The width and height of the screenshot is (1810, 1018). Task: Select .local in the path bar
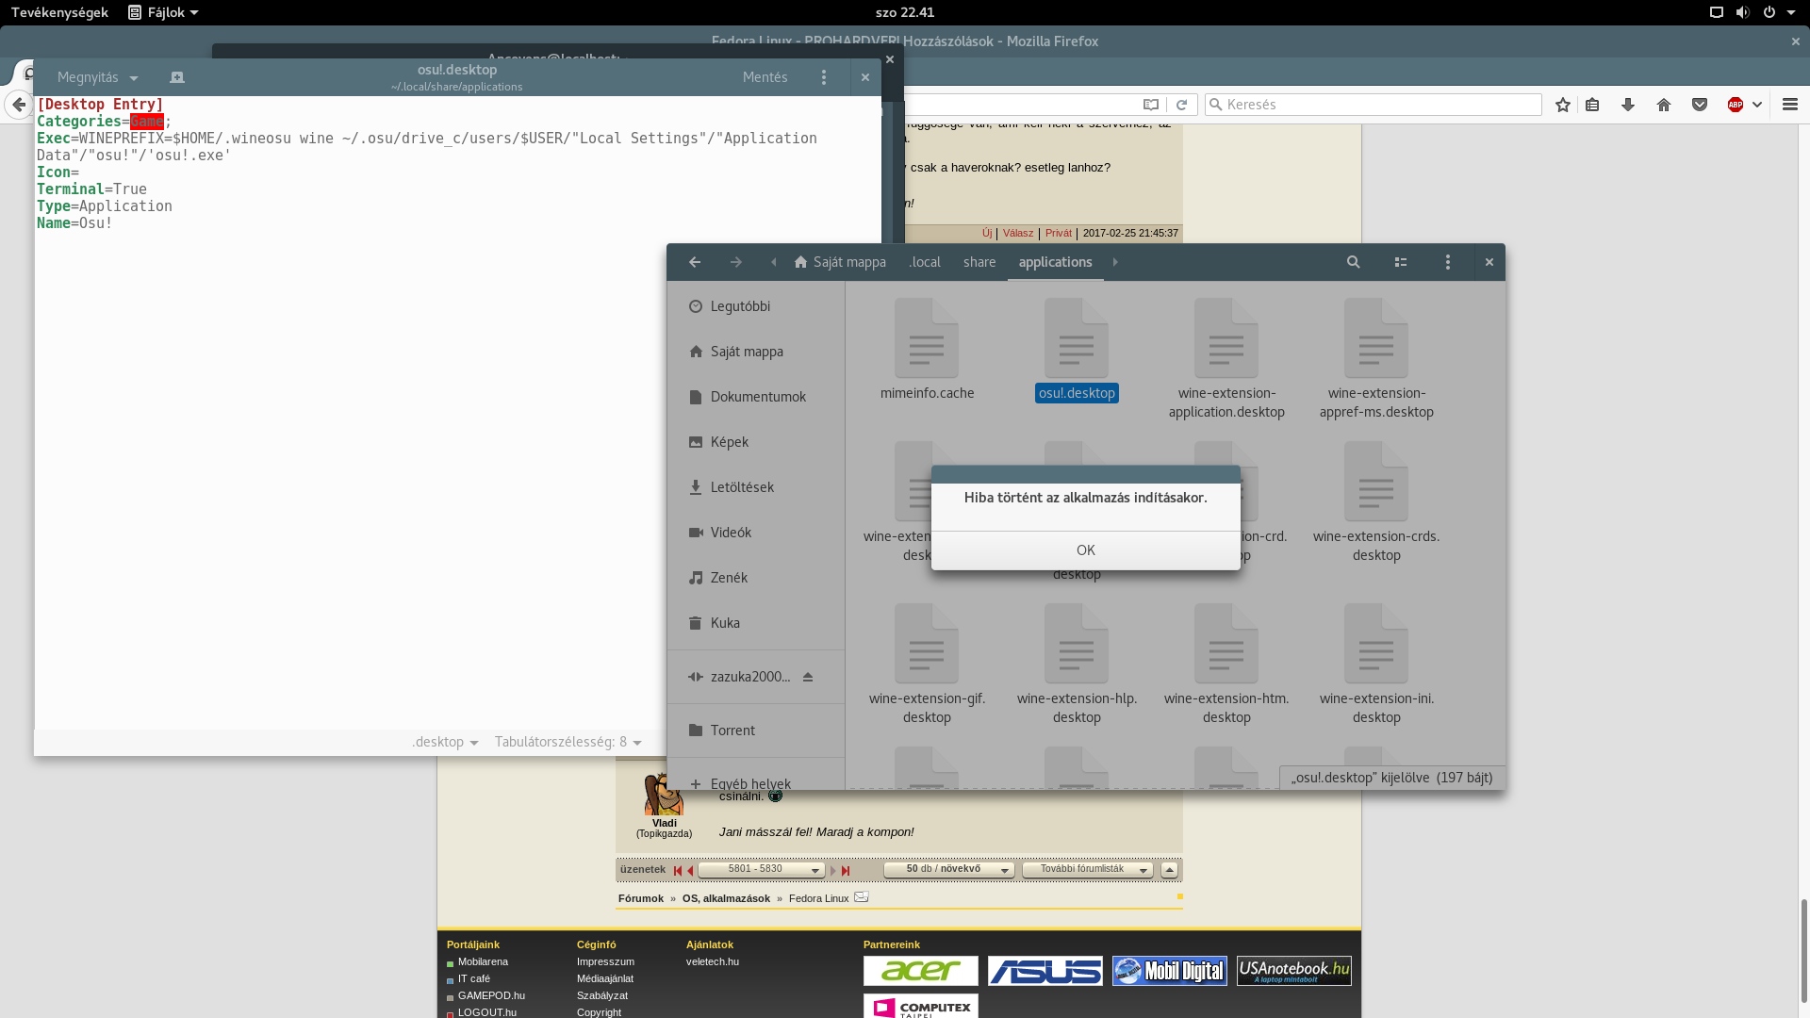coord(924,262)
